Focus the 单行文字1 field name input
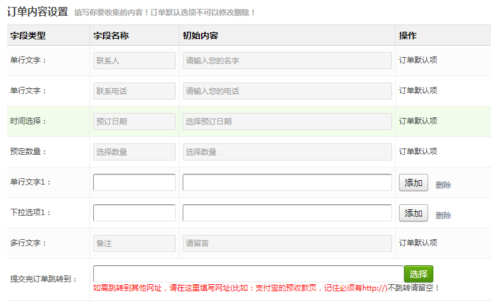Viewport: 491px width, 302px height. coord(134,183)
